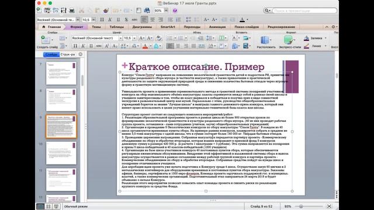Screen dimensions: 374x210
Task: Insert media from the Вставить group
Action: pyautogui.click(x=245, y=46)
